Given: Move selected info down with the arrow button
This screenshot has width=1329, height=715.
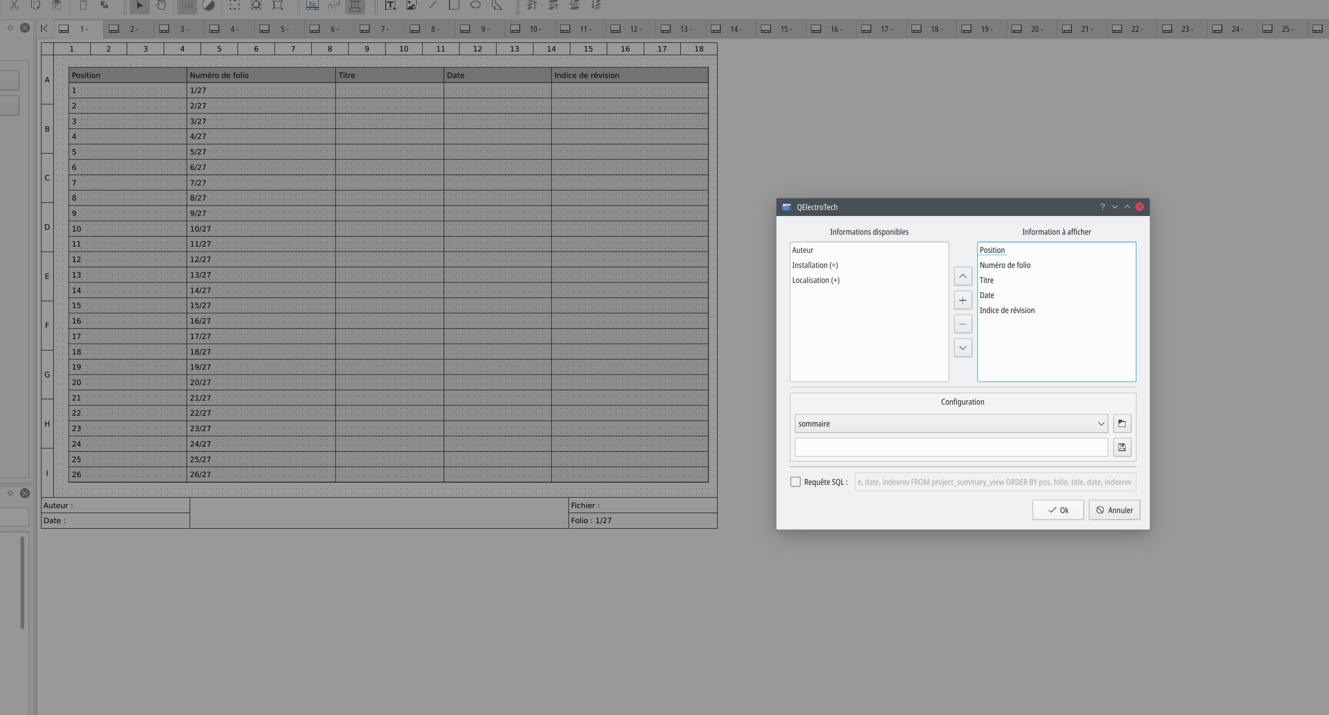Looking at the screenshot, I should tap(962, 348).
